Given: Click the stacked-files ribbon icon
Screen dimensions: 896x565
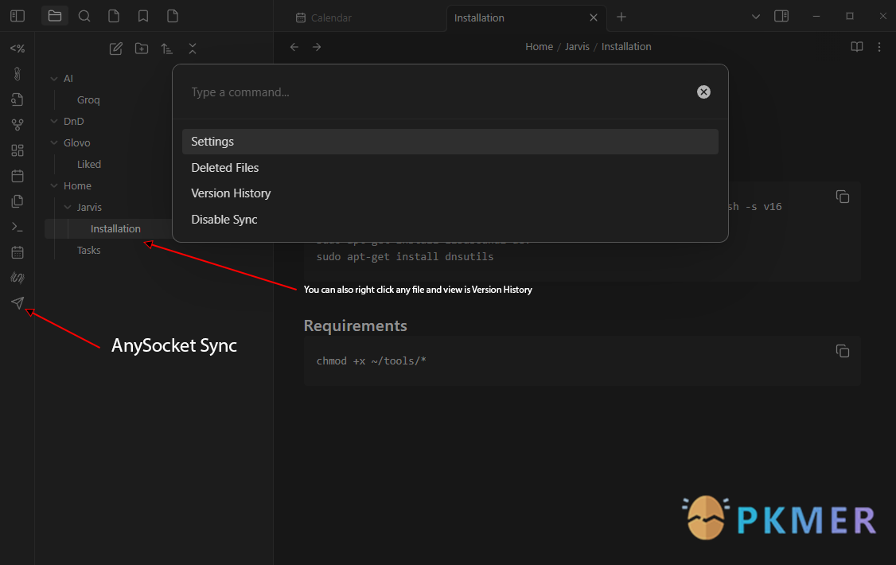Looking at the screenshot, I should tap(18, 201).
